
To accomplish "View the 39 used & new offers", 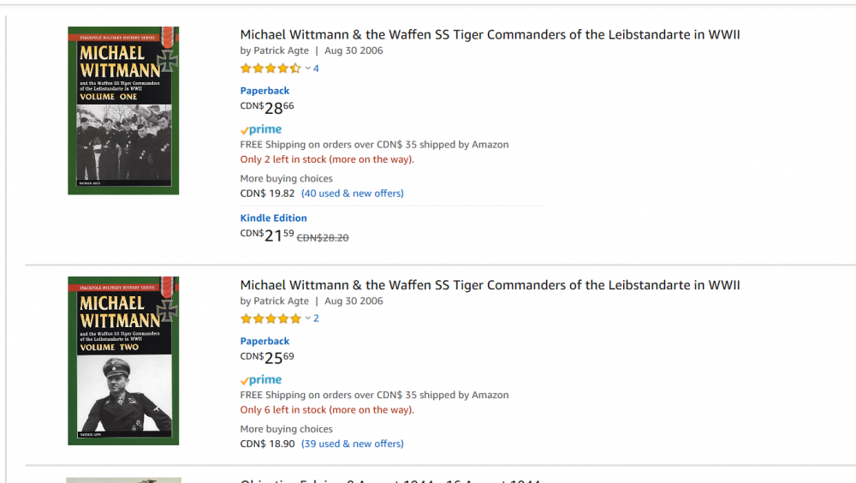I will pyautogui.click(x=353, y=444).
